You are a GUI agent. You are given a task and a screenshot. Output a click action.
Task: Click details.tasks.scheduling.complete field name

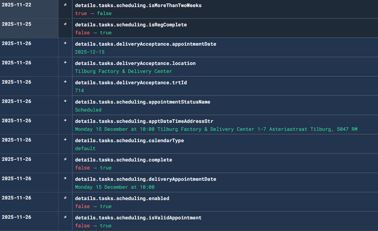pos(123,160)
